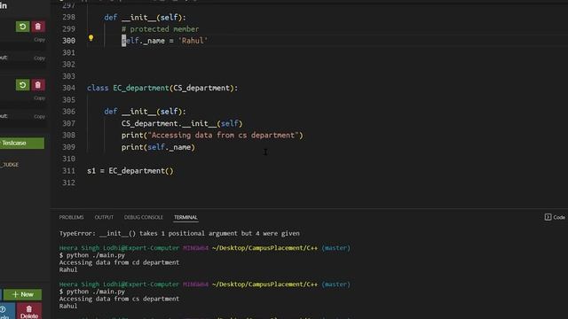Screen dimensions: 568x319
Task: Click print(self._name) on line 309
Action: click(158, 147)
